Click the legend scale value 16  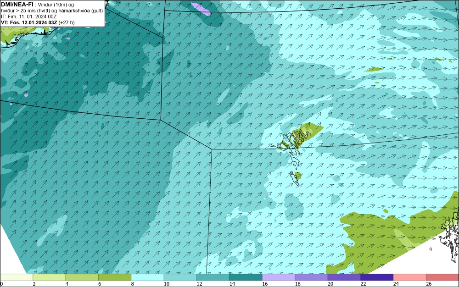[265, 284]
